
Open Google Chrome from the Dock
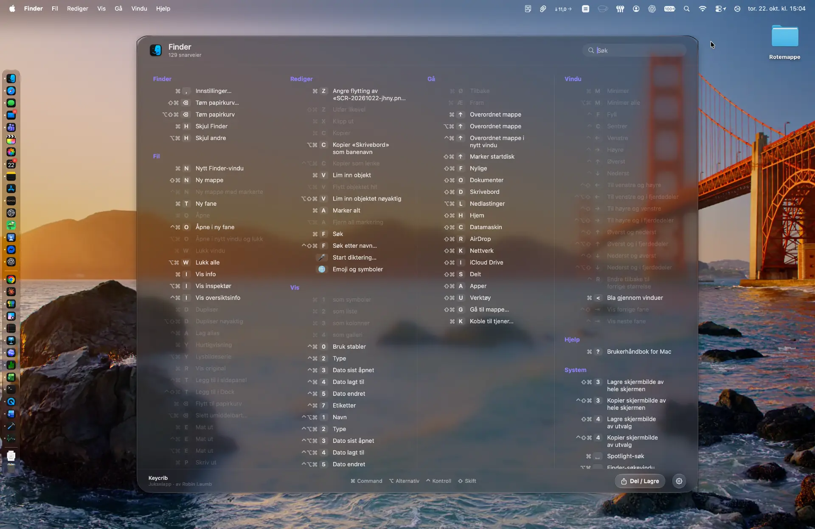click(11, 280)
